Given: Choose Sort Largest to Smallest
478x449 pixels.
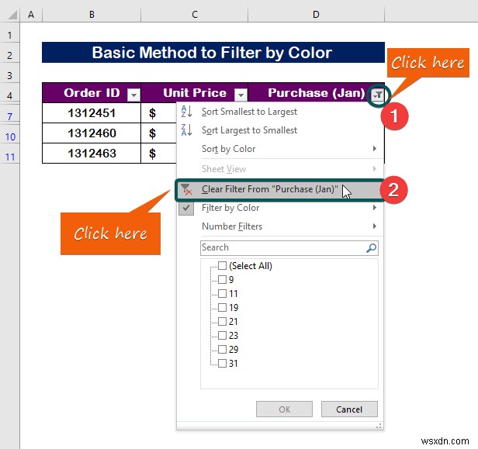Looking at the screenshot, I should click(280, 130).
